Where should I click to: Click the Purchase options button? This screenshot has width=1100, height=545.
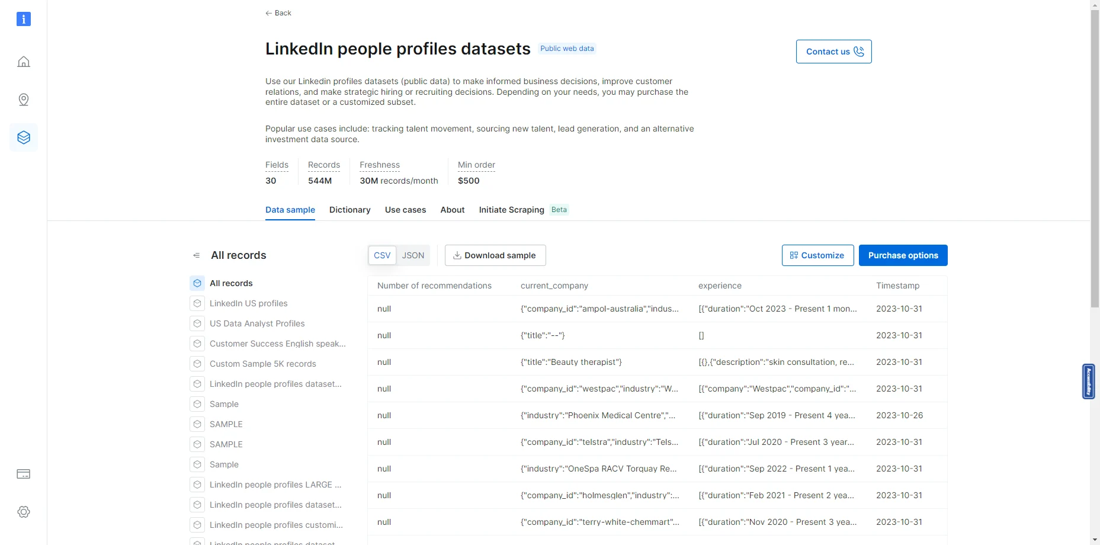(x=903, y=255)
